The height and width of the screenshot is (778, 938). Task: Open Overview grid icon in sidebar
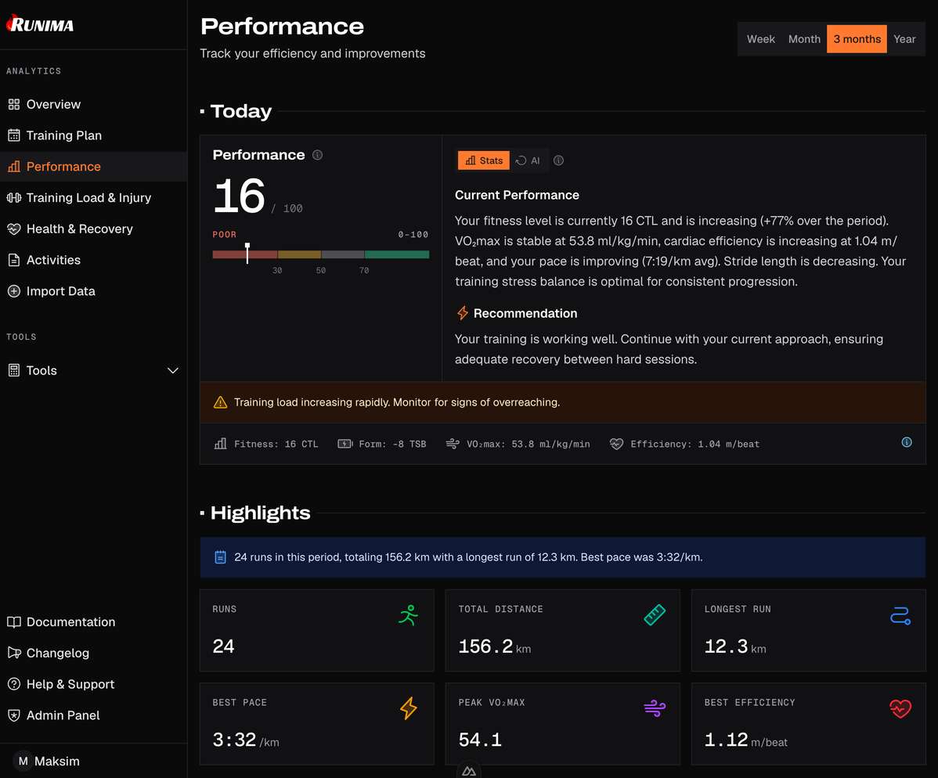coord(14,104)
